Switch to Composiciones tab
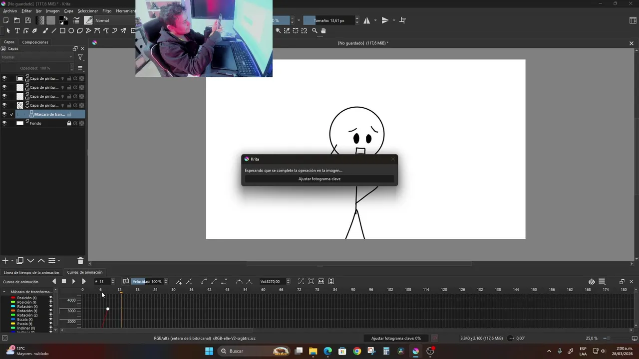The width and height of the screenshot is (639, 359). 35,42
